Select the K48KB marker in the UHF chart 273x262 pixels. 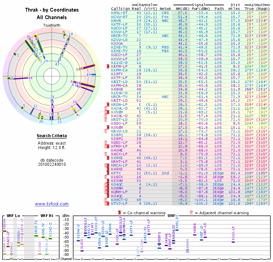pyautogui.click(x=195, y=235)
